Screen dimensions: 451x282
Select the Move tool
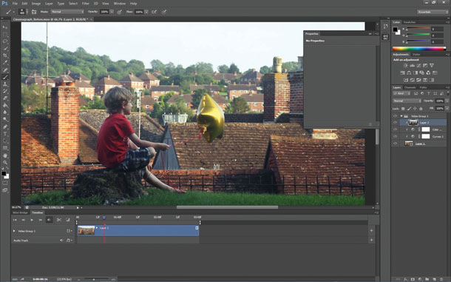point(5,27)
